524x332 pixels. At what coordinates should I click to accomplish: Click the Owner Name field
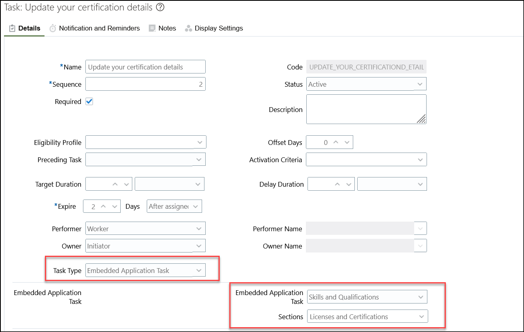click(360, 246)
